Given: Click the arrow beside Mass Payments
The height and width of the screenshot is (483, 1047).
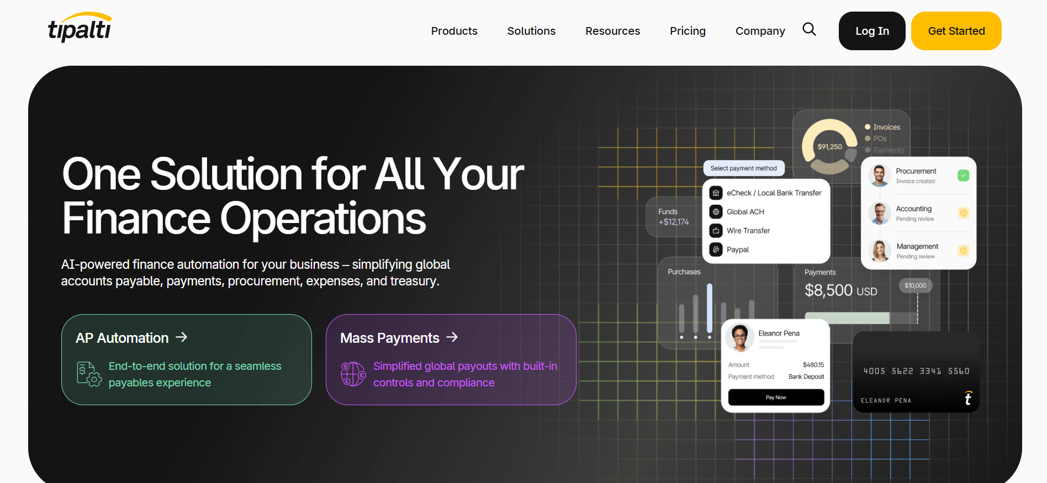Looking at the screenshot, I should [452, 337].
